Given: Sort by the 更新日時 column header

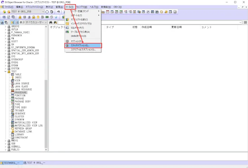Looking at the screenshot, I should 185,27.
